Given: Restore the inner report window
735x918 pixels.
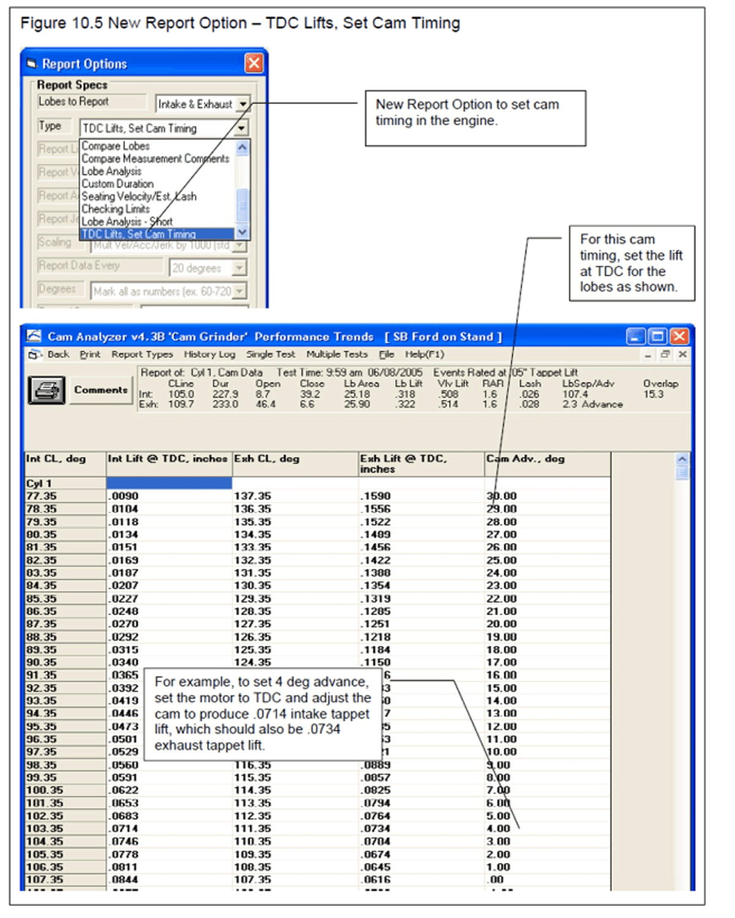Looking at the screenshot, I should coord(665,354).
